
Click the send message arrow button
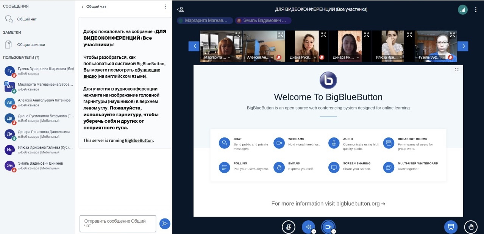(x=165, y=223)
